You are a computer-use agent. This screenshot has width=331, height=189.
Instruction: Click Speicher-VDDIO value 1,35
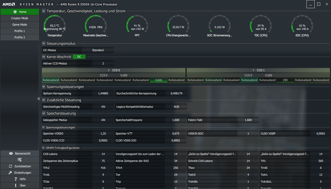coord(103,134)
